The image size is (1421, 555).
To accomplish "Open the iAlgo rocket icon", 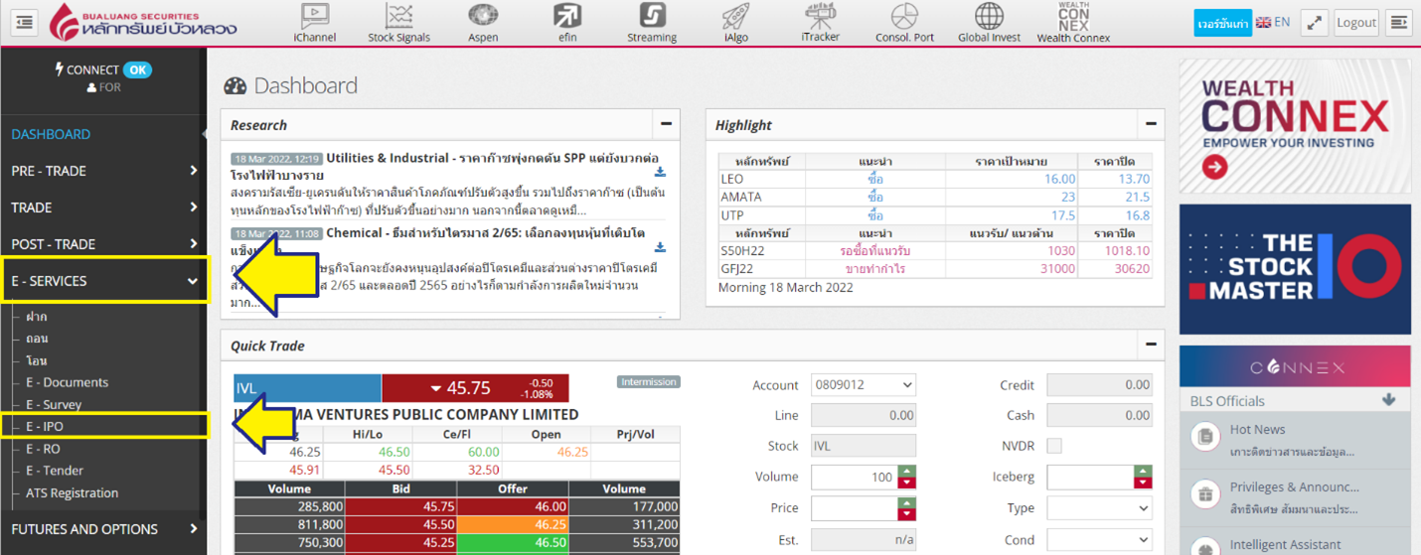I will click(x=735, y=23).
